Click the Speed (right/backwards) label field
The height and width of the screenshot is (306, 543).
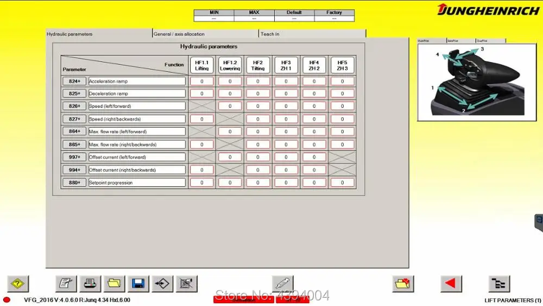click(137, 119)
